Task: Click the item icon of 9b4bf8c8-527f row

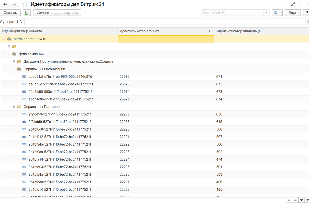Action: 24,129
